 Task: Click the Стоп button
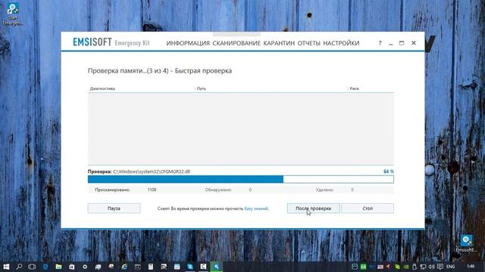(368, 209)
